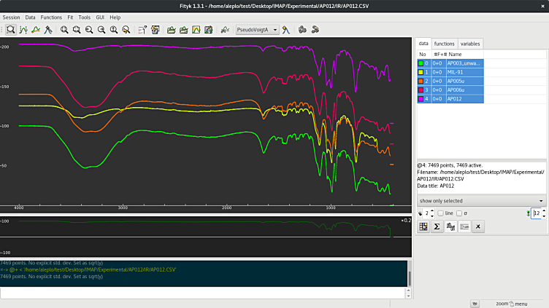Select the normal zoom mode tool
549x308 pixels.
pyautogui.click(x=10, y=30)
